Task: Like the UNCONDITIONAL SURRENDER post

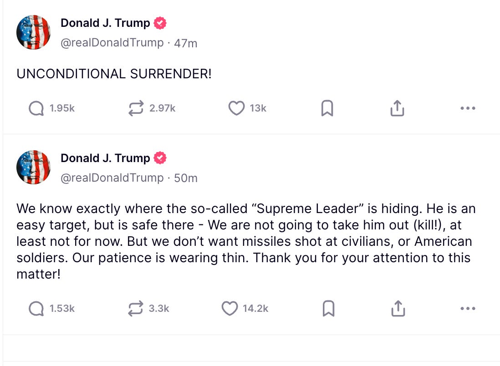Action: pyautogui.click(x=236, y=108)
